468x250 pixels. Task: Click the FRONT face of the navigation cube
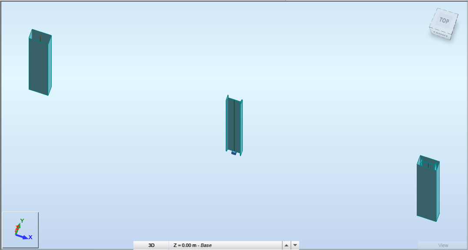441,32
